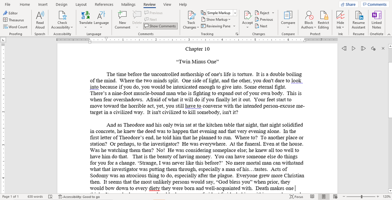Show the Word Count dialog
The height and width of the screenshot is (200, 392).
click(15, 27)
